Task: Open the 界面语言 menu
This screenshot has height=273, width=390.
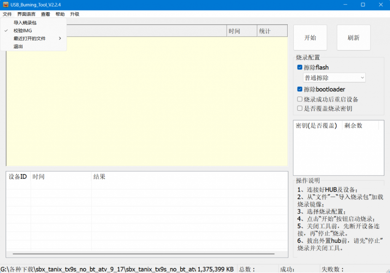Action: click(x=26, y=14)
